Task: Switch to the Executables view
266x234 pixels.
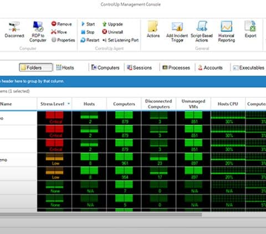Action: click(249, 68)
